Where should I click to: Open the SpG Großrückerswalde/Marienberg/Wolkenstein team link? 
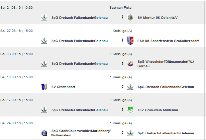pyautogui.click(x=81, y=133)
